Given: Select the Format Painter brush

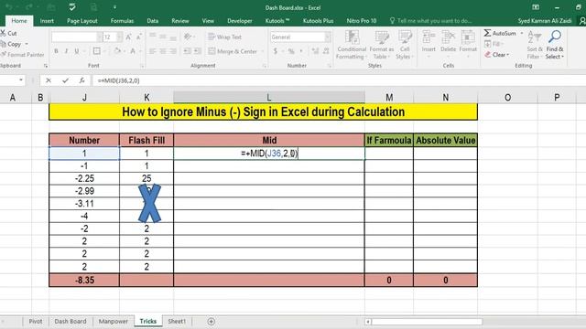Looking at the screenshot, I should click(4, 55).
